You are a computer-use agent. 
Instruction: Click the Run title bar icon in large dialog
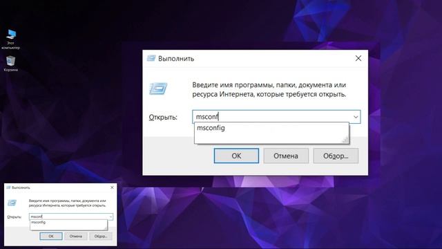[x=151, y=58]
